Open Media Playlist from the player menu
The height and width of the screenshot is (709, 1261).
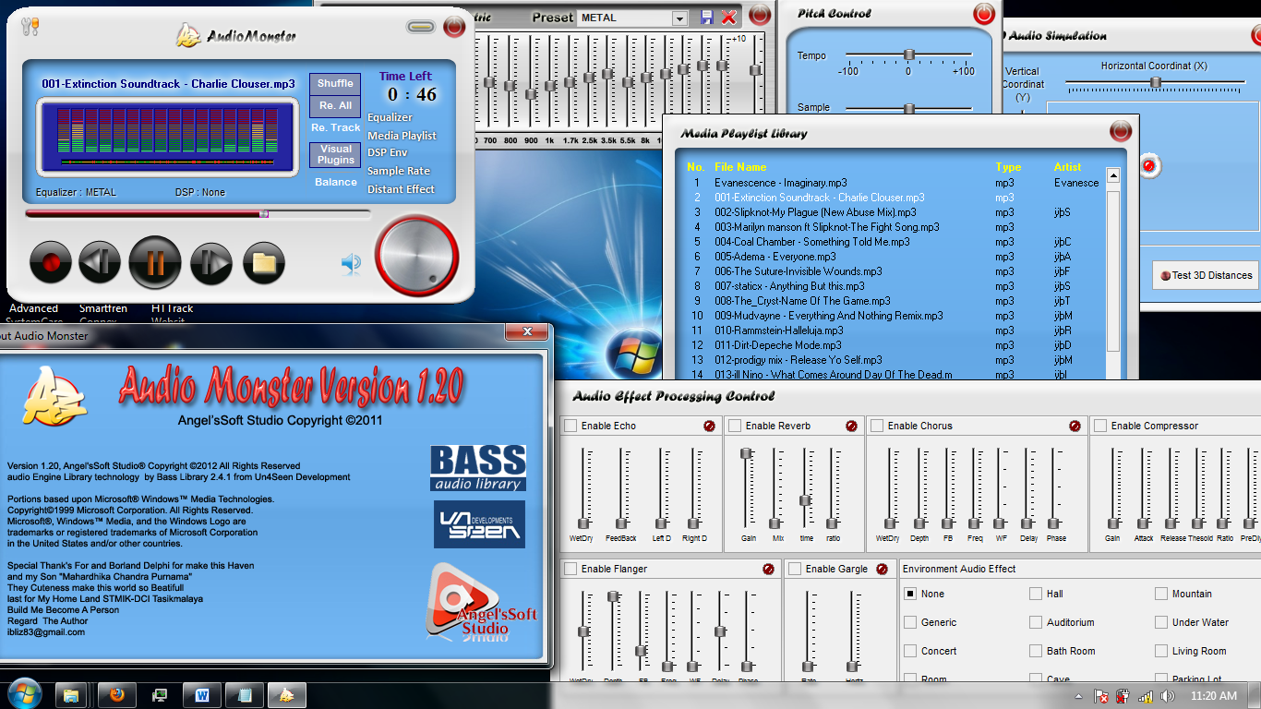coord(402,136)
